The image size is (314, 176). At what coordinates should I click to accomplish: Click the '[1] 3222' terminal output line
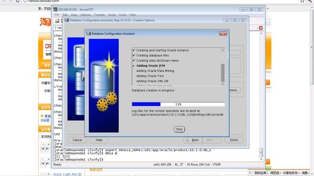pyautogui.click(x=62, y=156)
